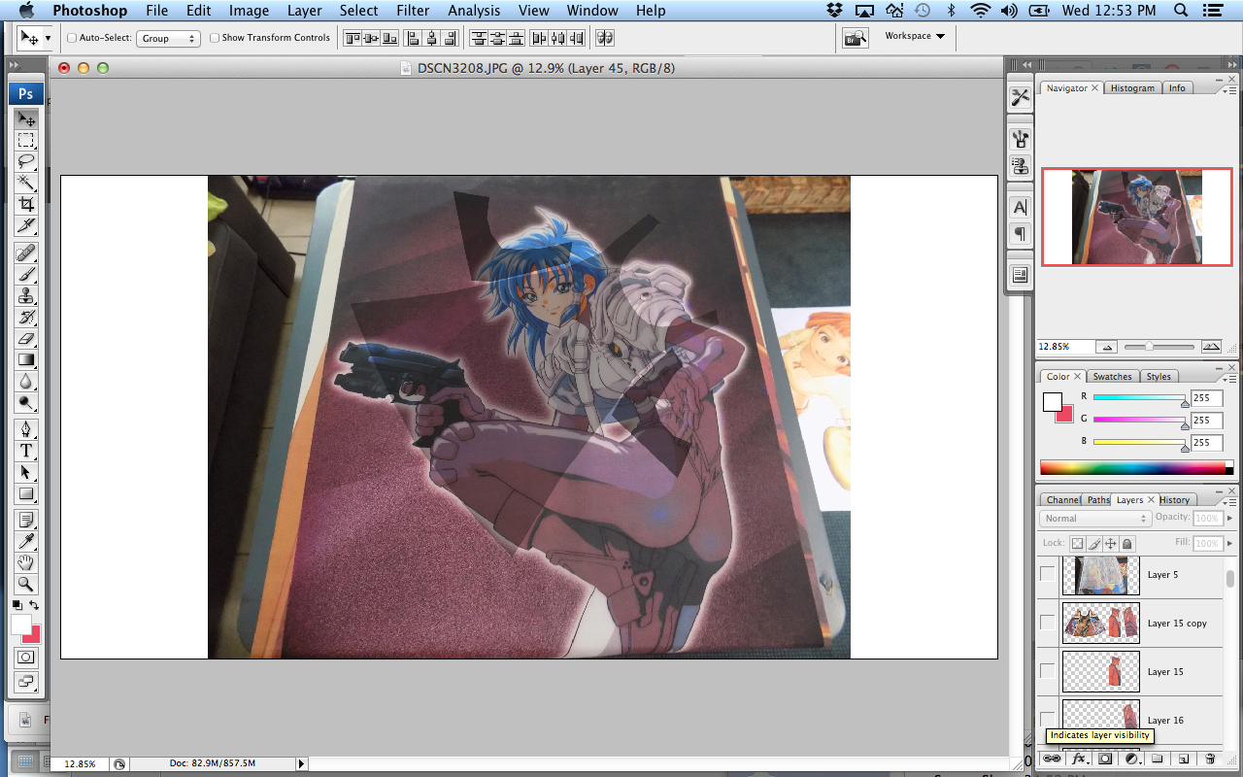Toggle visibility of Layer 16
The width and height of the screenshot is (1243, 777).
[x=1047, y=720]
